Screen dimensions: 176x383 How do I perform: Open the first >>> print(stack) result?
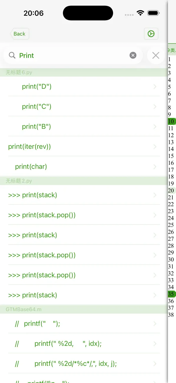coord(33,195)
